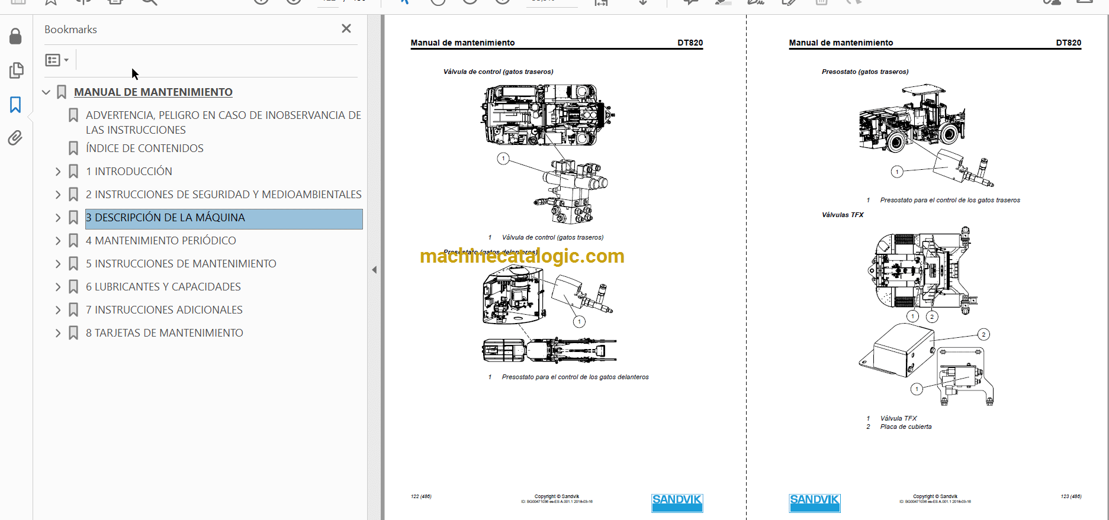Viewport: 1109px width, 520px height.
Task: Click the 'Placa de cubierta' caption
Action: pos(906,427)
